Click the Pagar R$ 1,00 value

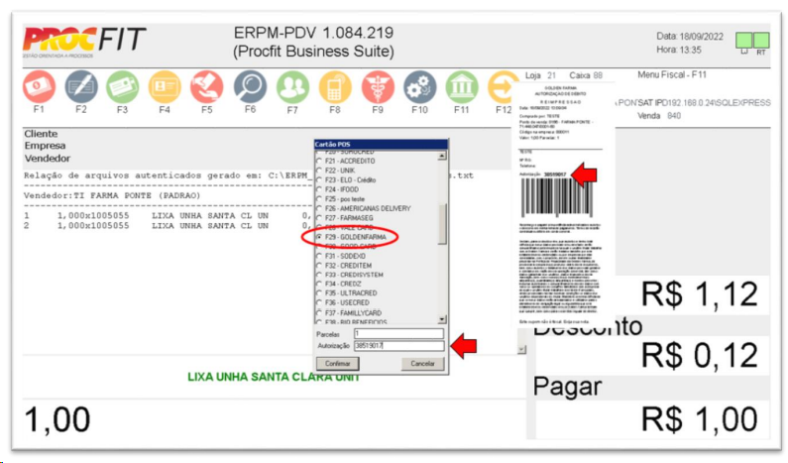point(700,419)
